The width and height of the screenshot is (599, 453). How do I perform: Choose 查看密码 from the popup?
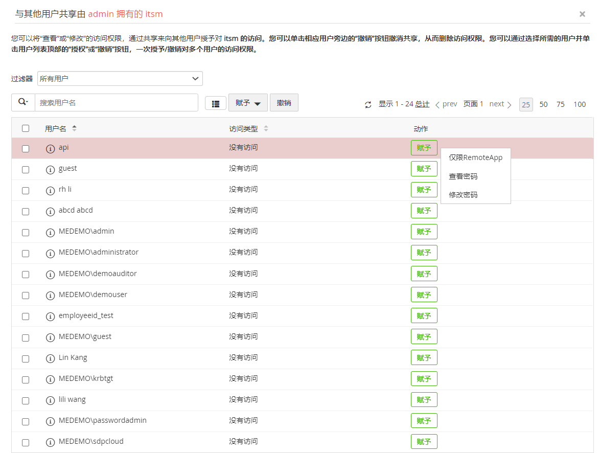click(476, 176)
